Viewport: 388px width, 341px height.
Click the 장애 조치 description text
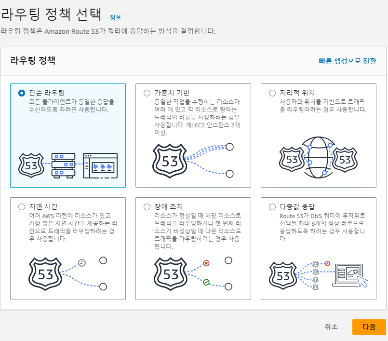(x=198, y=231)
